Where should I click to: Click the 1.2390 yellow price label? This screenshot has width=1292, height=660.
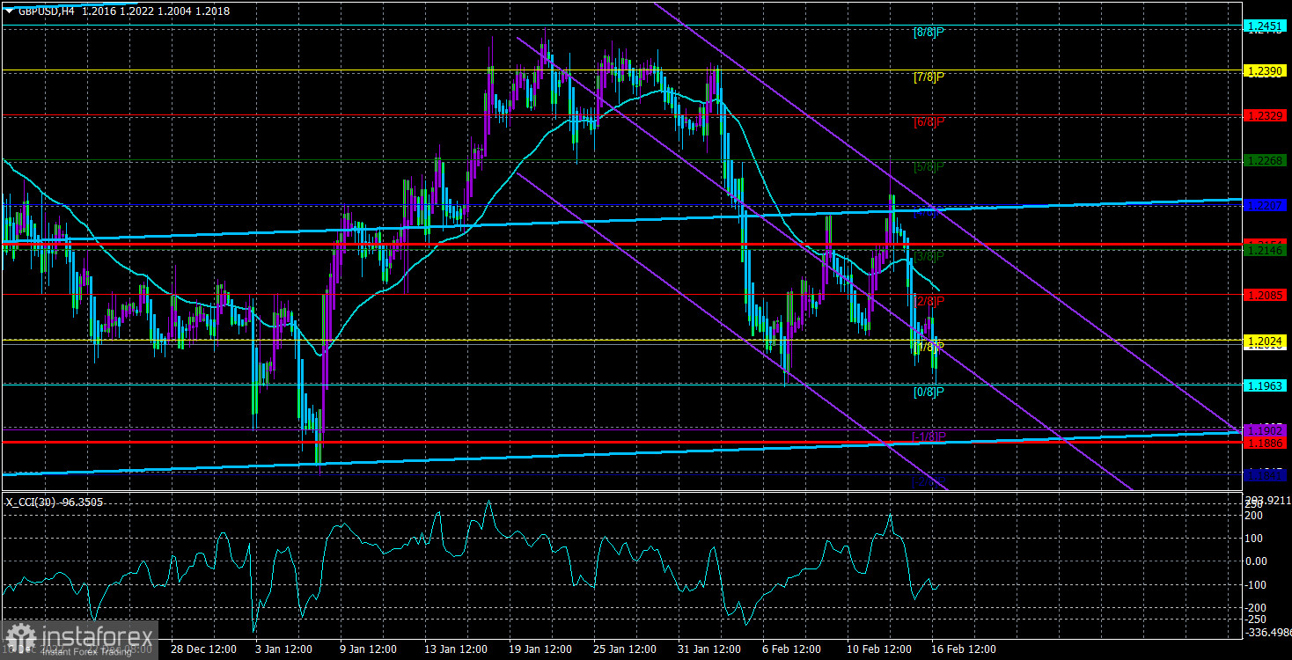coord(1266,70)
